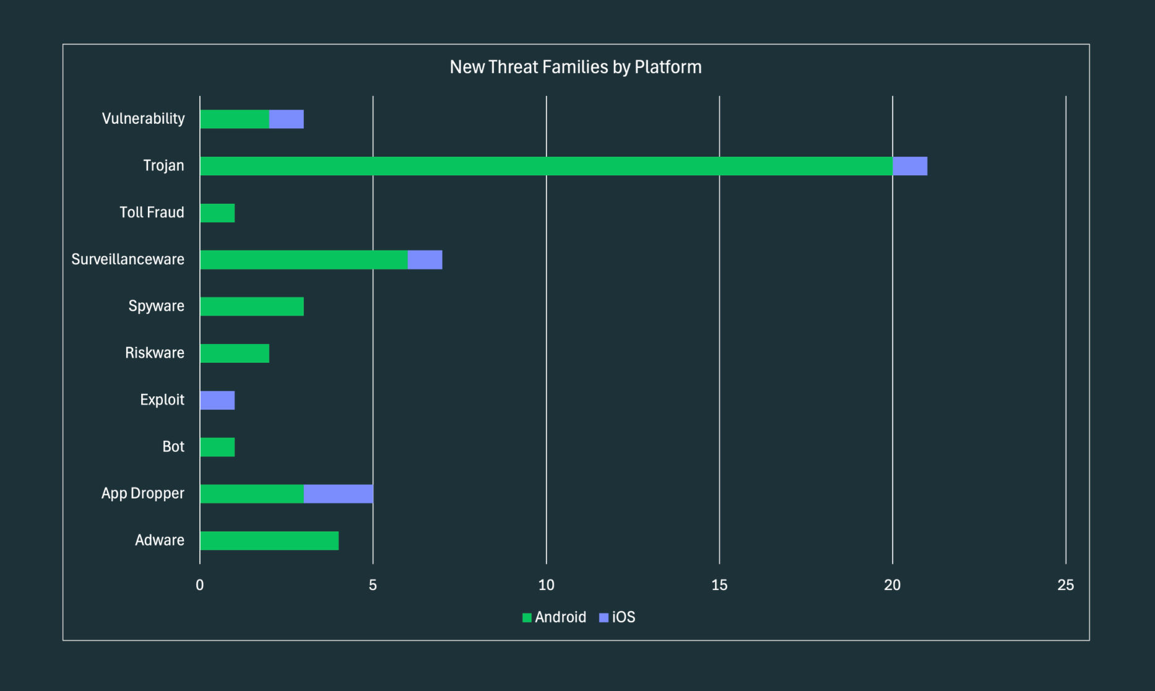
Task: Click the 25 mark on the x-axis
Action: tap(1066, 583)
